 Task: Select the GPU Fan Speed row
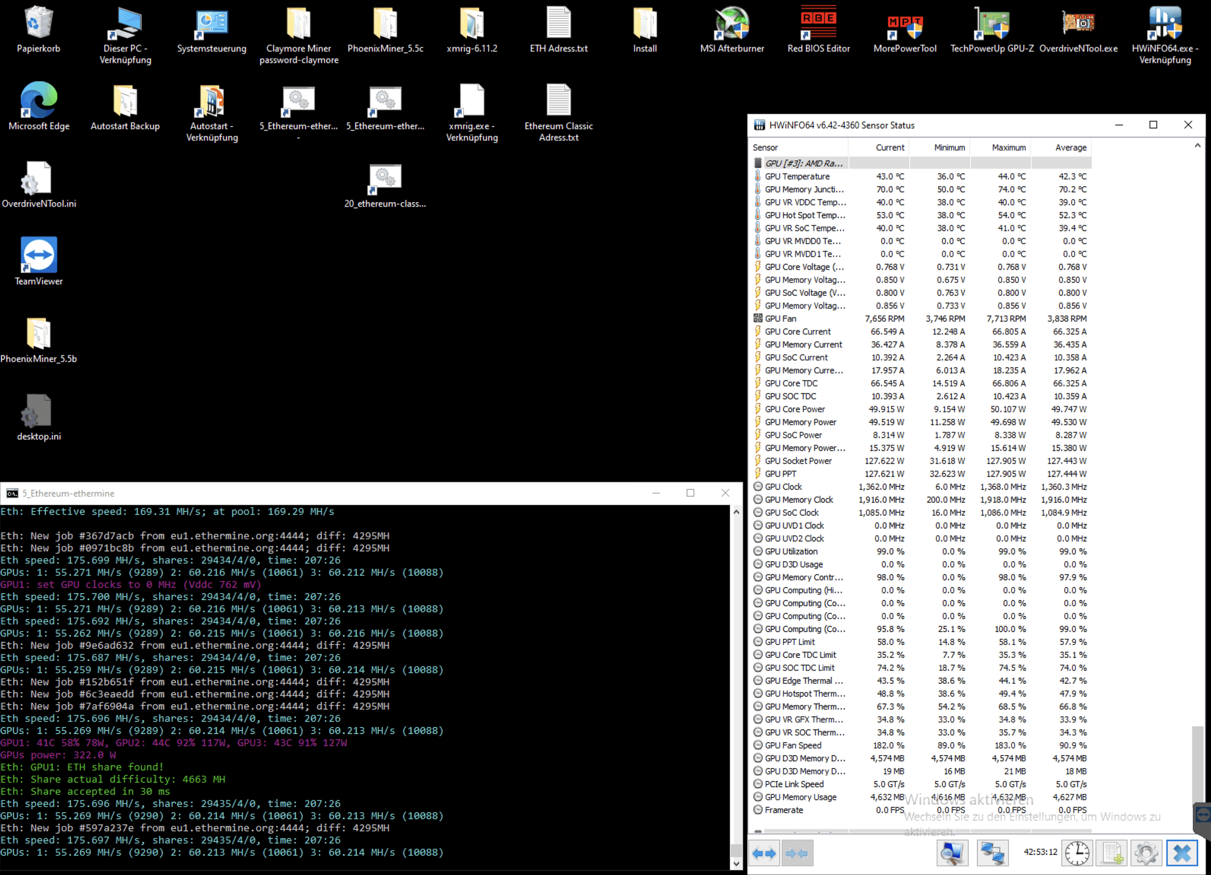(921, 745)
